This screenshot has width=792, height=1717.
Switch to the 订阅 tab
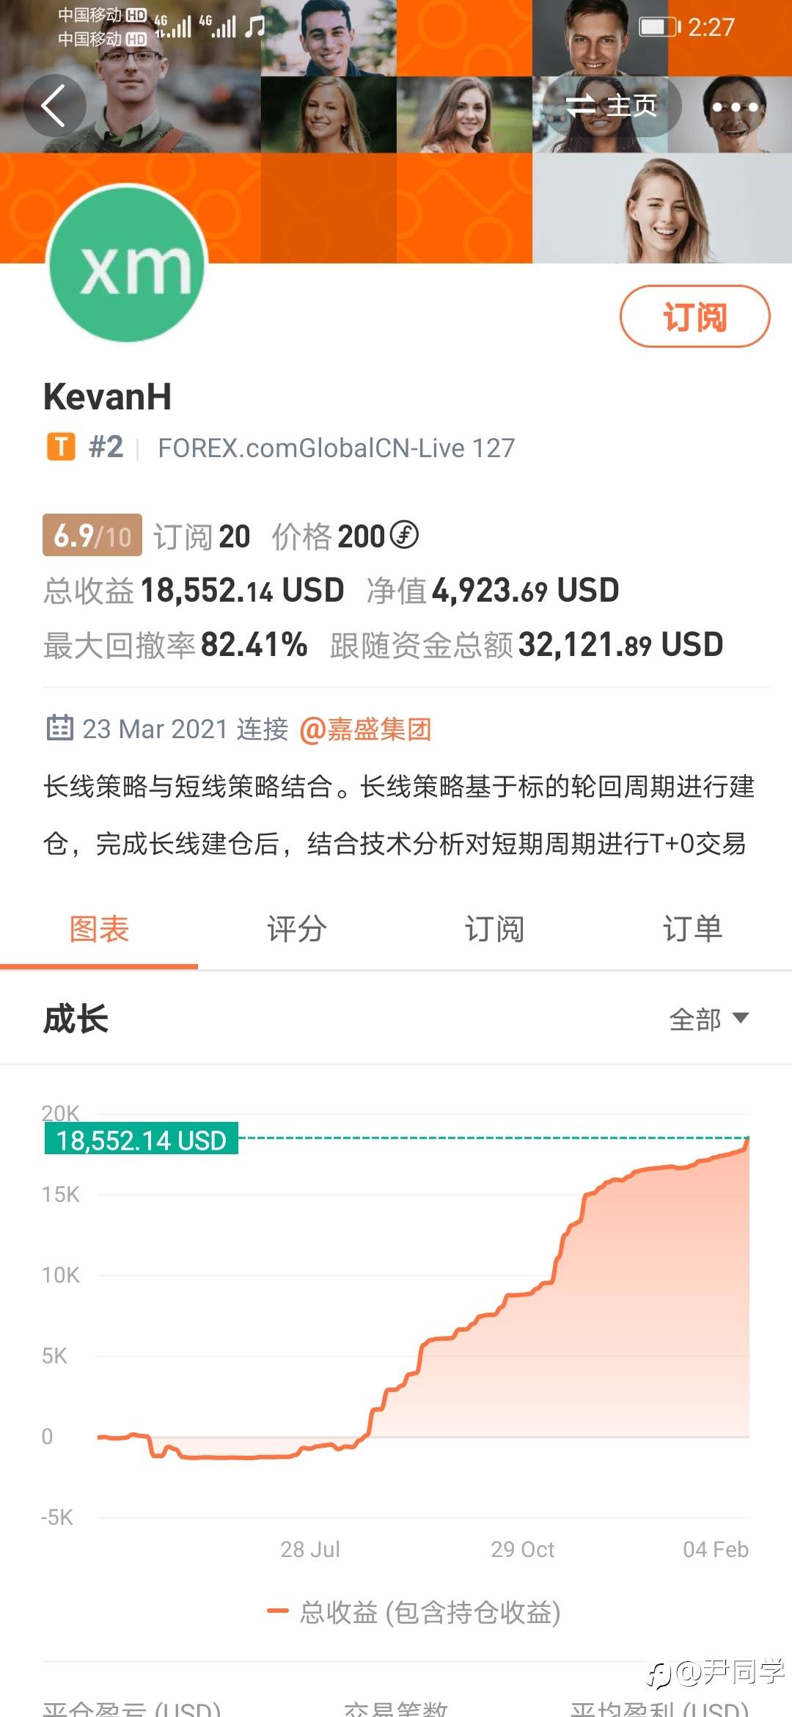(x=495, y=929)
